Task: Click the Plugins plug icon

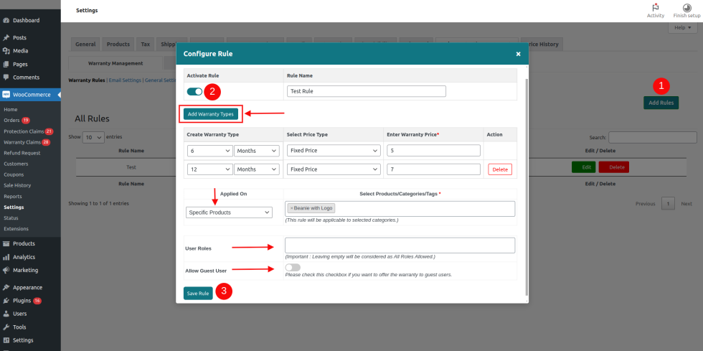Action: tap(6, 301)
